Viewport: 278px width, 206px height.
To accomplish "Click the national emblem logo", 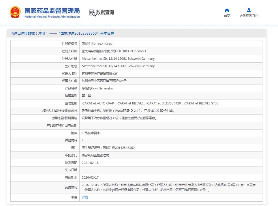I will [15, 12].
